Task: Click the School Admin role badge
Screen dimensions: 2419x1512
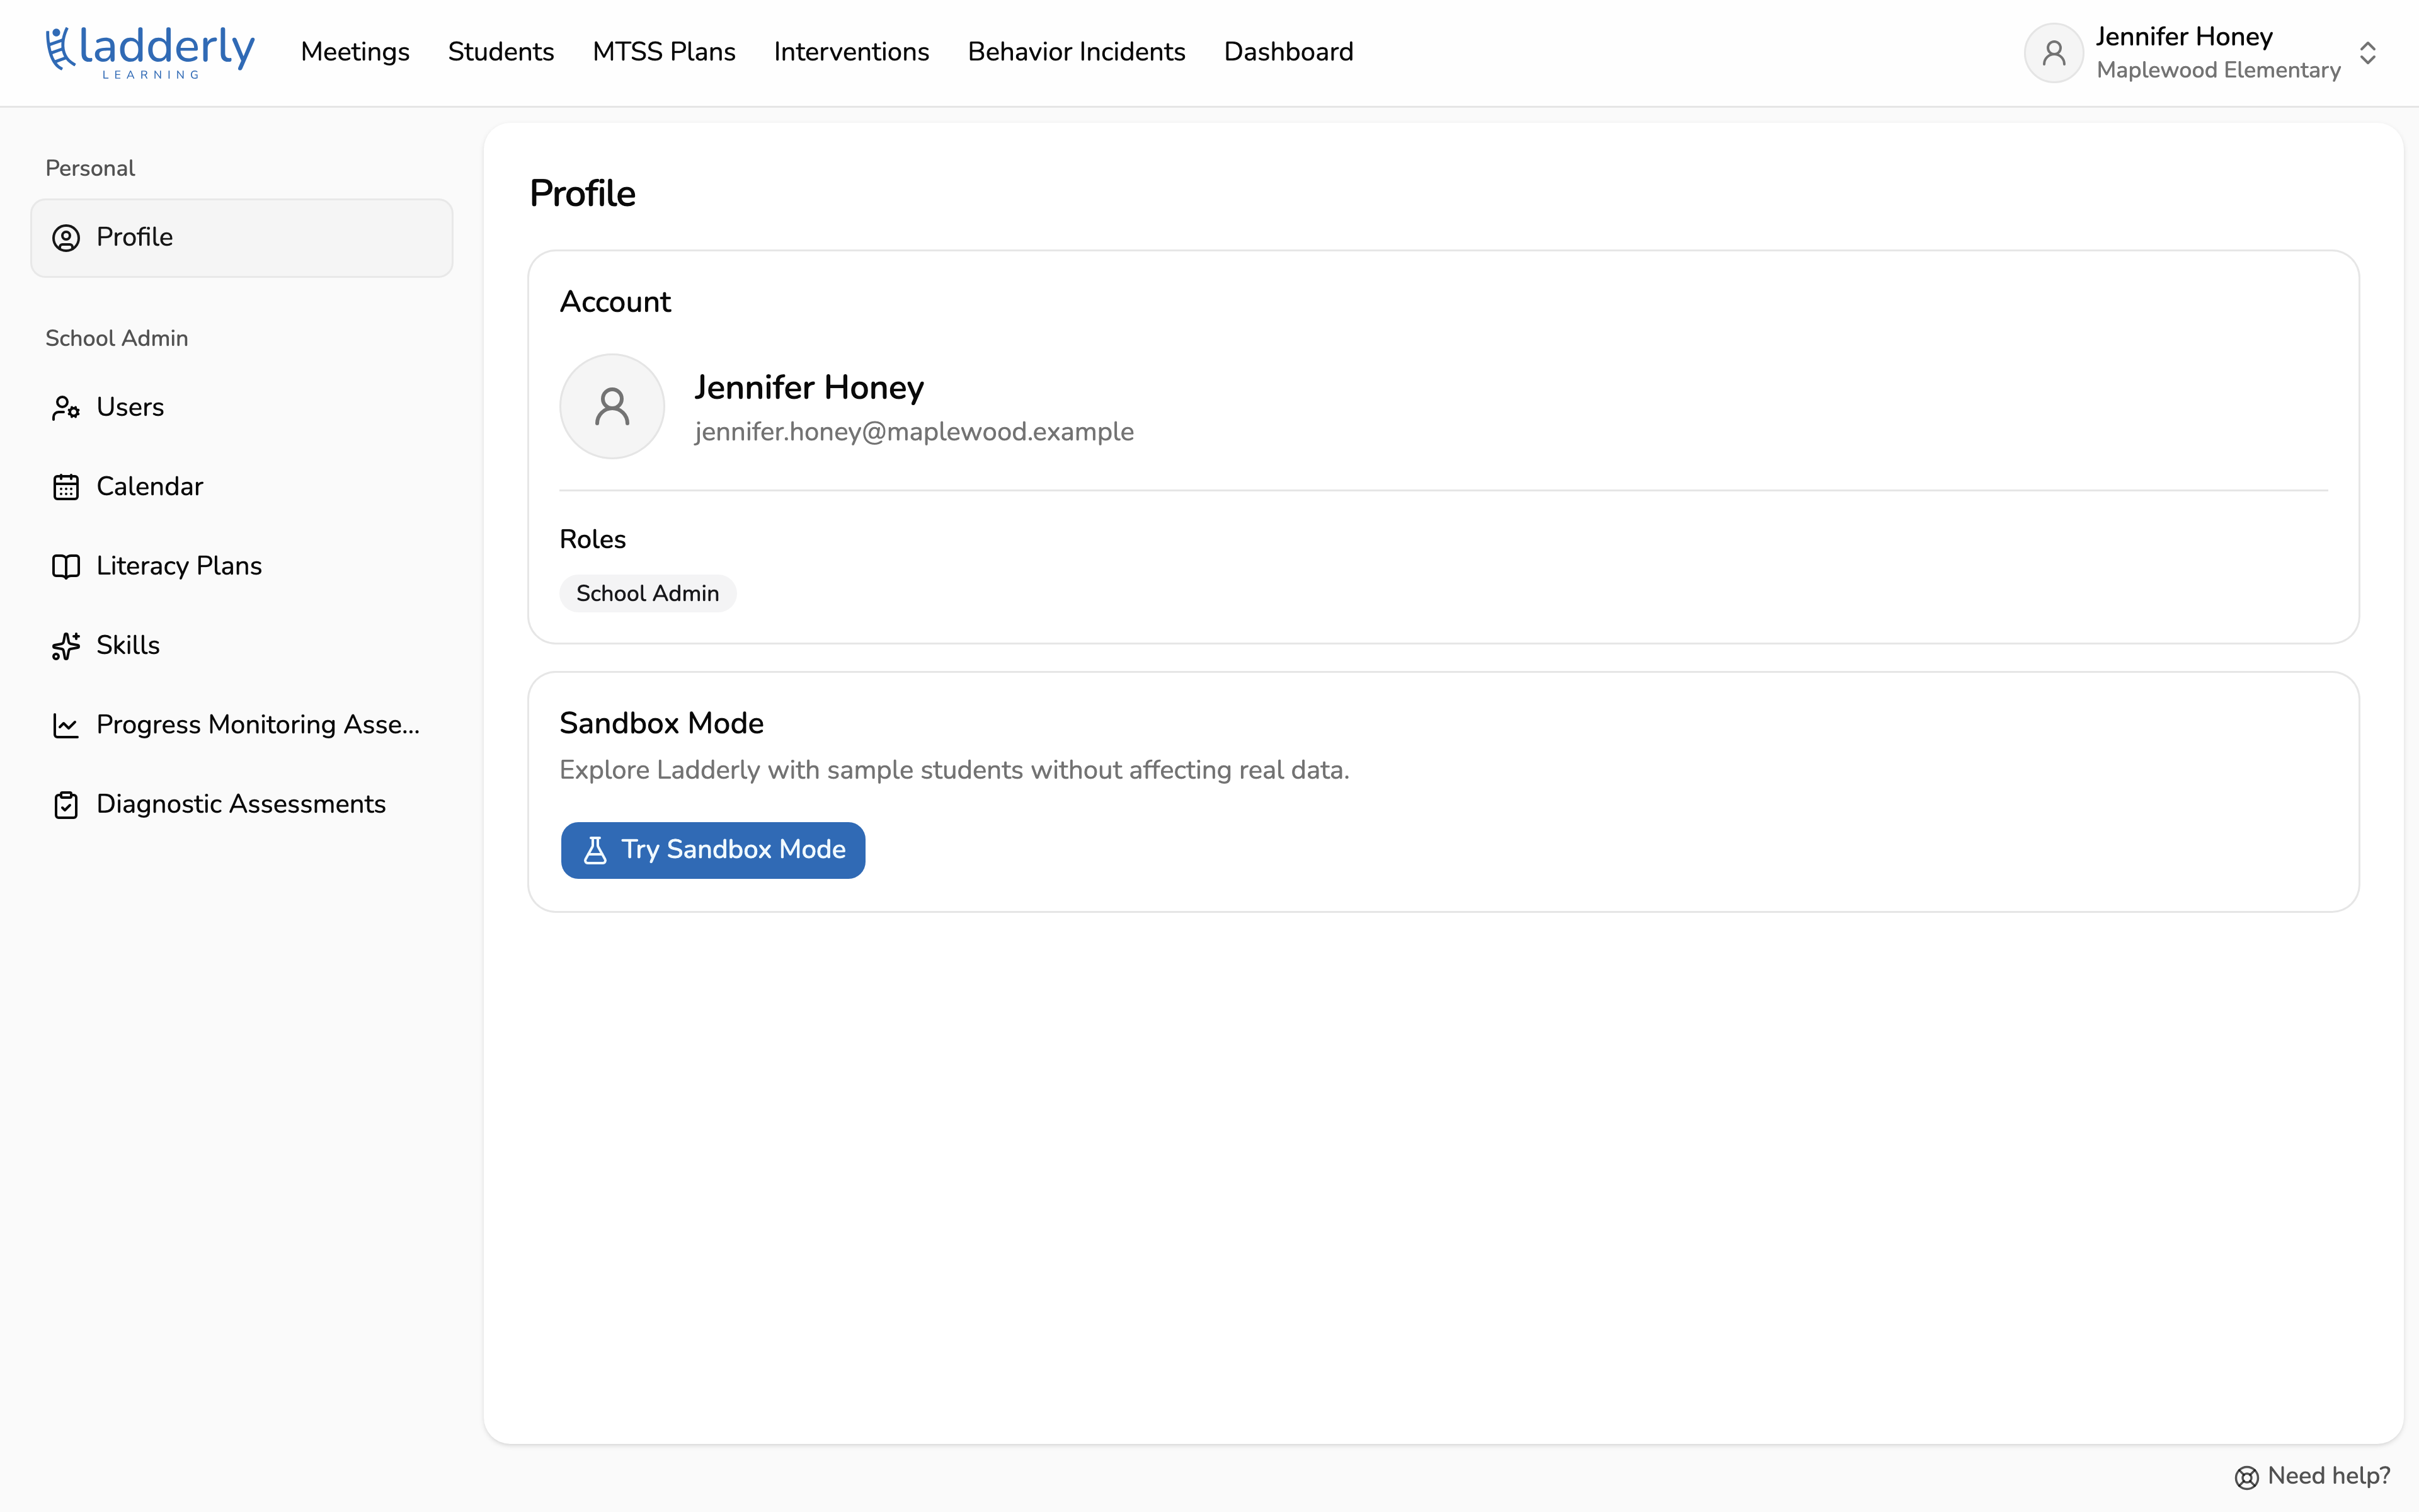Action: click(x=648, y=593)
